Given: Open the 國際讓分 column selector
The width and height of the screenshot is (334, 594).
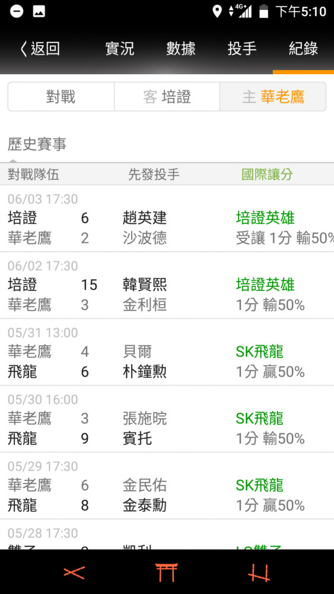Looking at the screenshot, I should point(267,175).
